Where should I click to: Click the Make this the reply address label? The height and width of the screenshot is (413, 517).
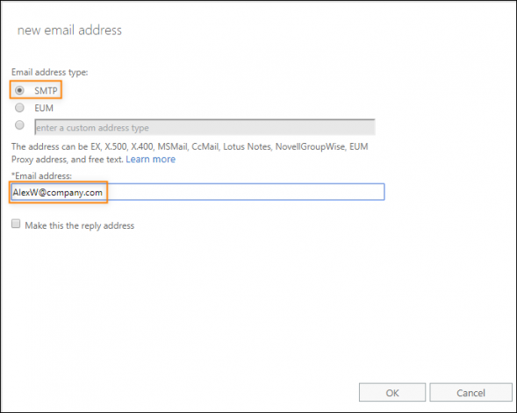[x=80, y=225]
